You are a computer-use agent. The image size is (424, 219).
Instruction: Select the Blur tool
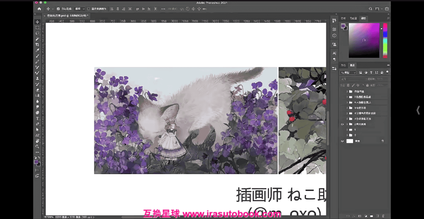[x=38, y=101]
